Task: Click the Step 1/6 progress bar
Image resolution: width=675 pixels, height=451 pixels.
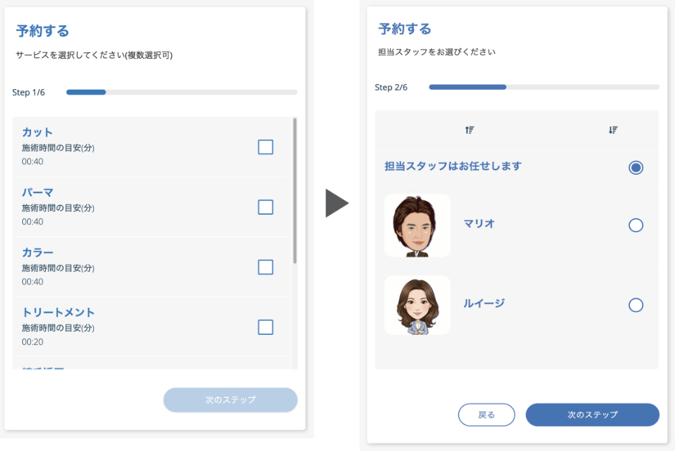Action: click(181, 92)
